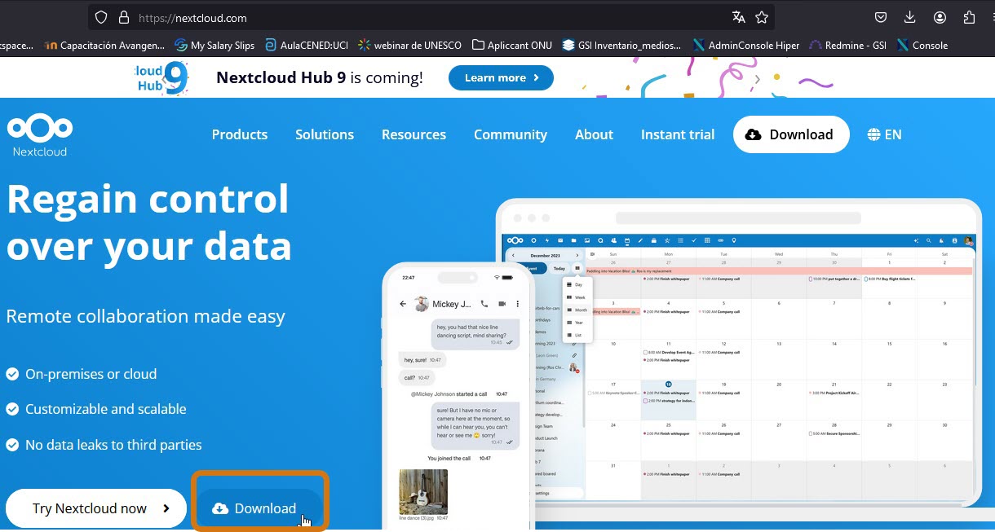The width and height of the screenshot is (995, 532).
Task: Open the browser downloads arrow icon
Action: pyautogui.click(x=910, y=17)
